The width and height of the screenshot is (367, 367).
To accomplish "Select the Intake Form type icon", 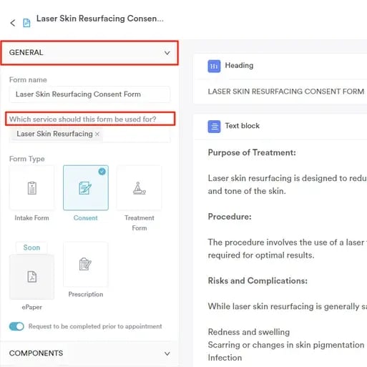I will (x=32, y=188).
